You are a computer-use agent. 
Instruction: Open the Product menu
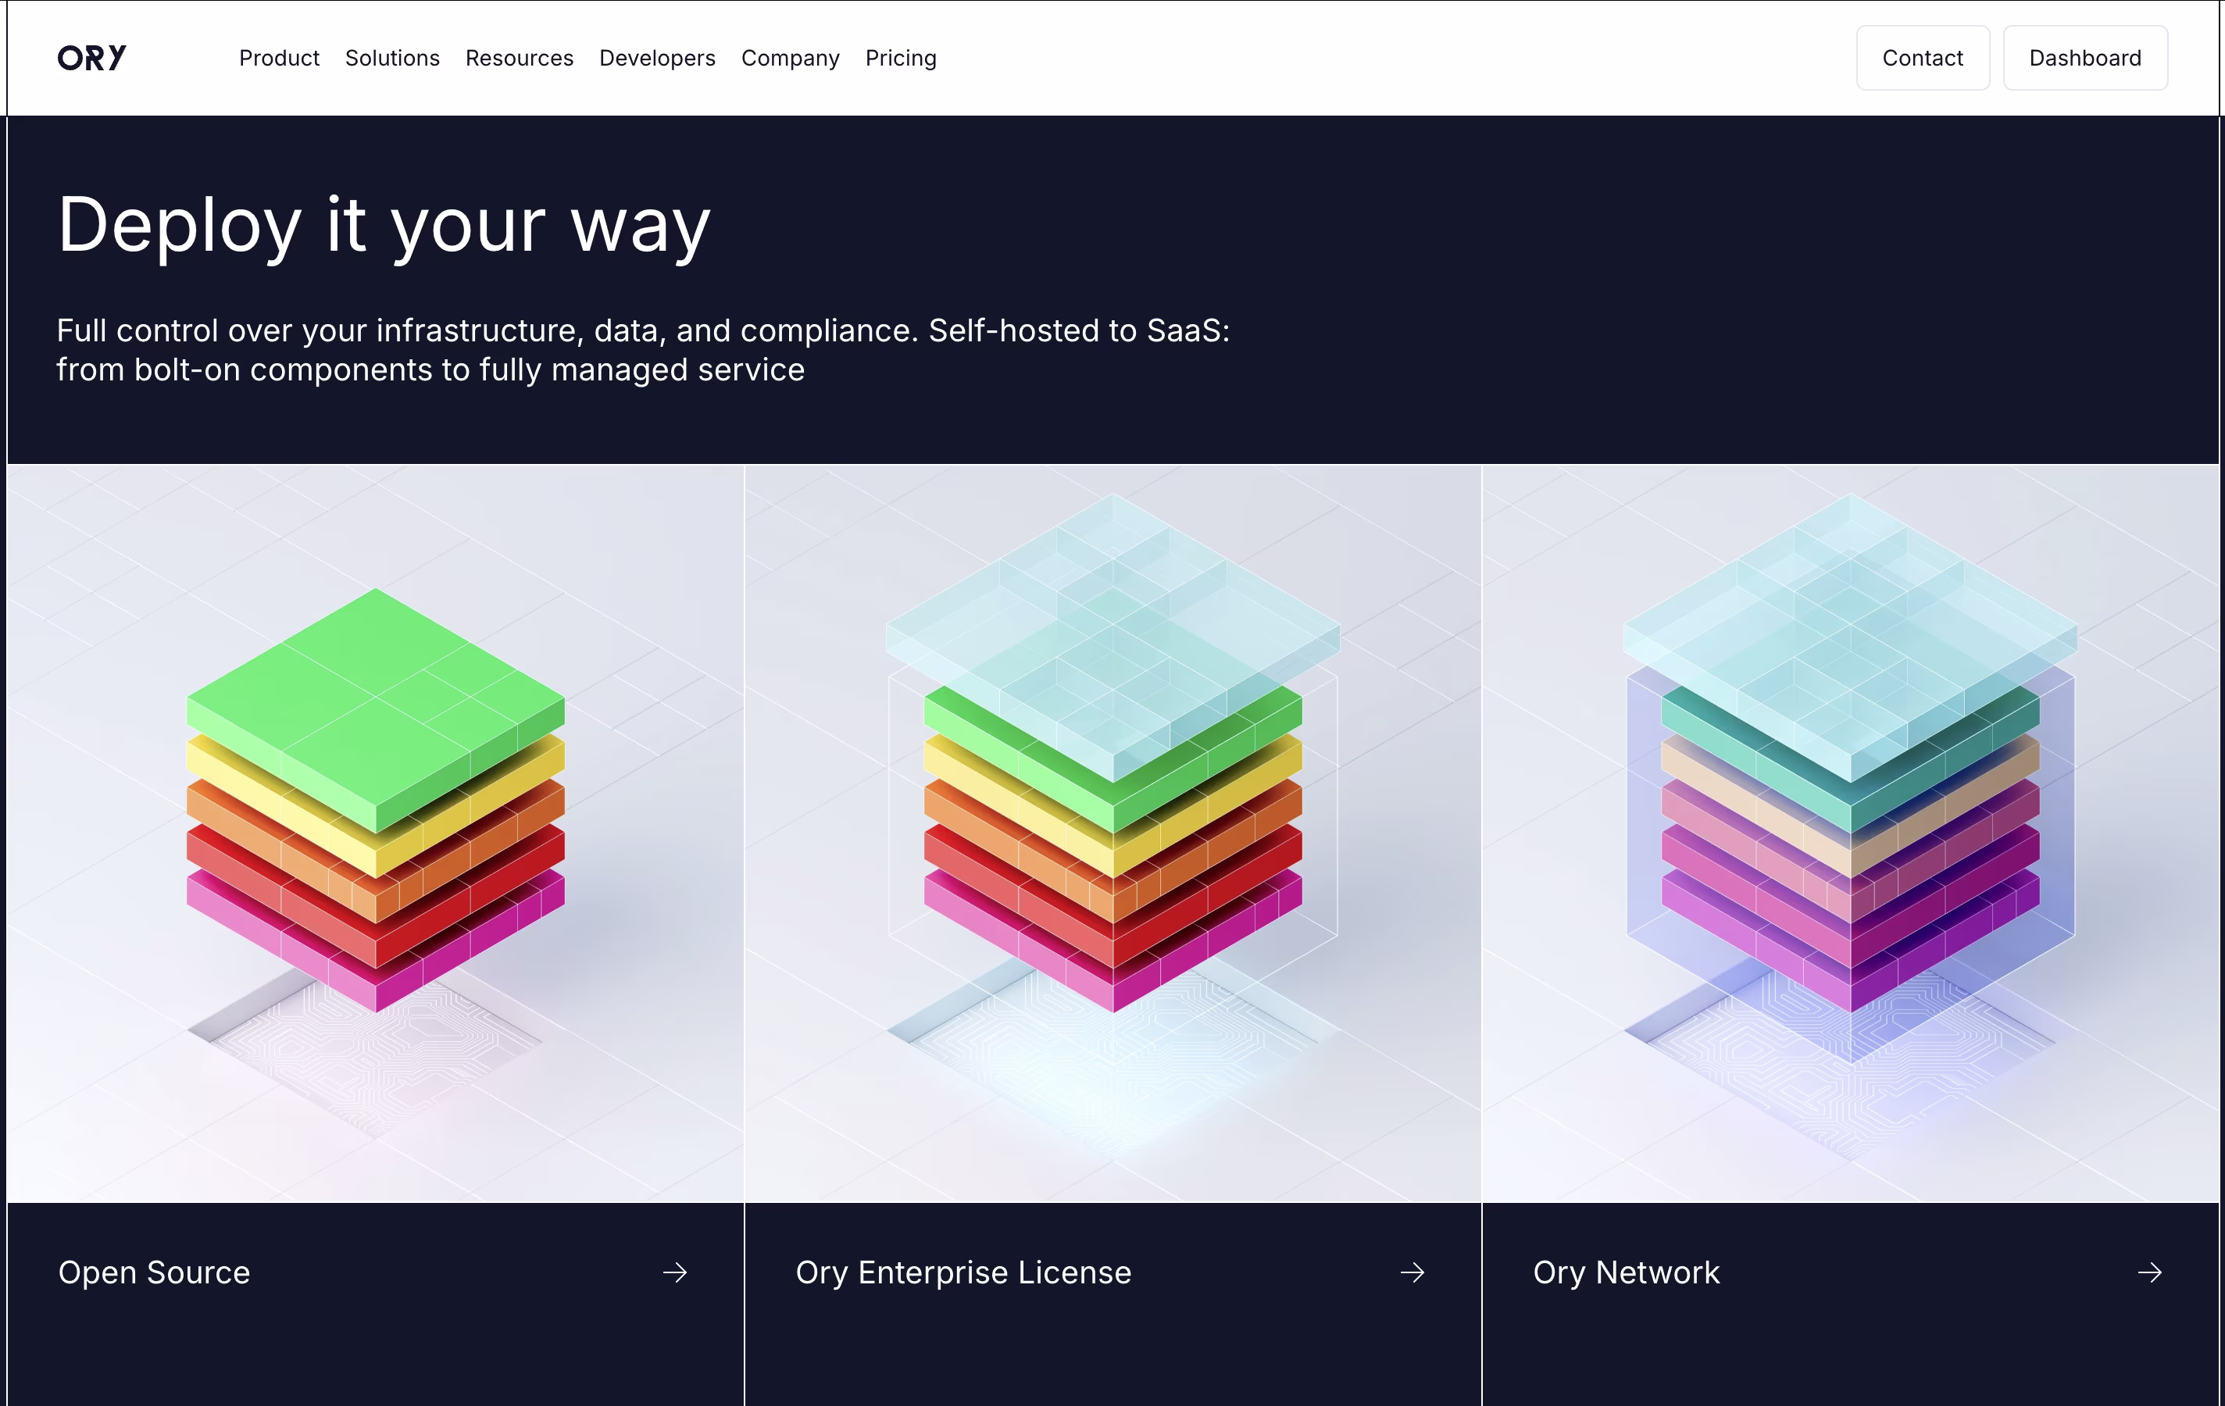279,59
